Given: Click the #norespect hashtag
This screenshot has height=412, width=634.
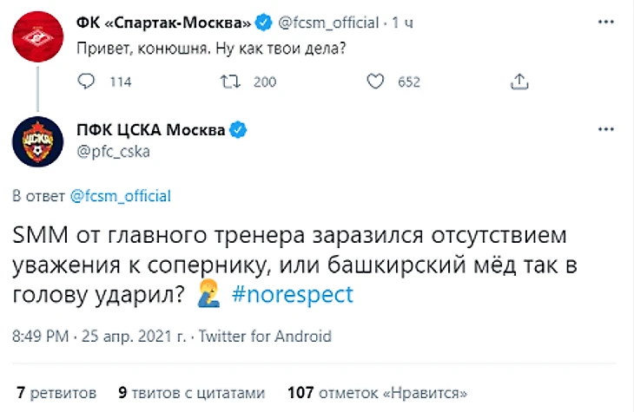Looking at the screenshot, I should click(294, 294).
